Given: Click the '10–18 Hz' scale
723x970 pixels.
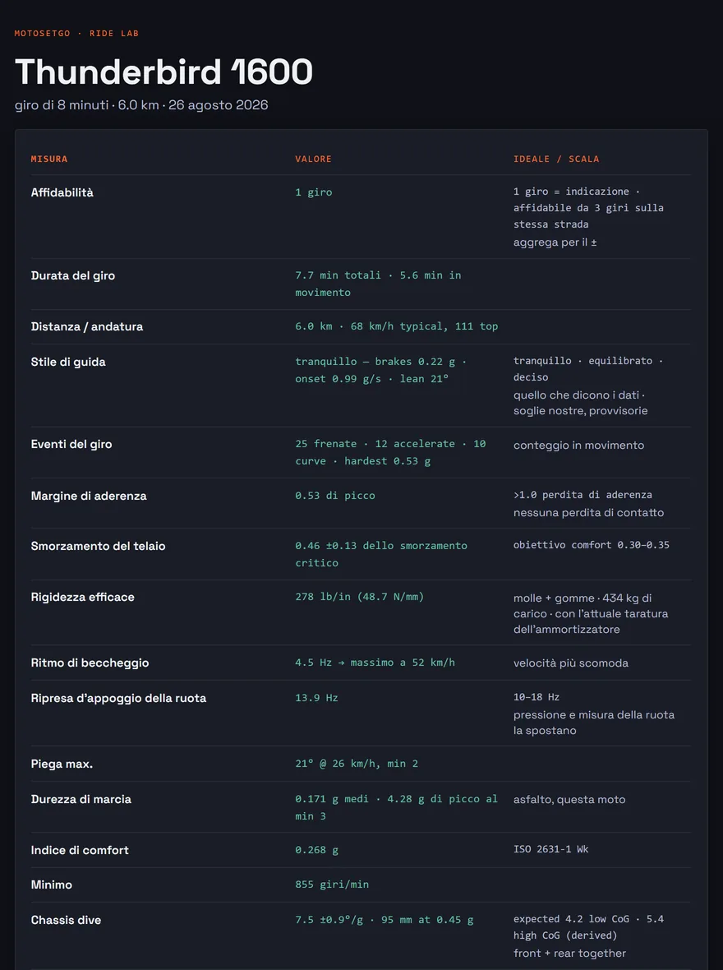Looking at the screenshot, I should click(x=536, y=697).
